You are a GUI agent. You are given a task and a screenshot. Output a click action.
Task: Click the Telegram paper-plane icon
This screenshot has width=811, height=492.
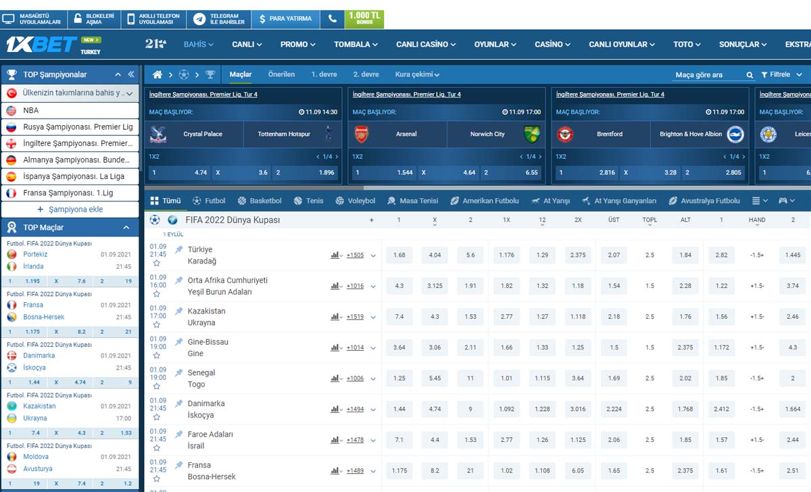tap(199, 19)
